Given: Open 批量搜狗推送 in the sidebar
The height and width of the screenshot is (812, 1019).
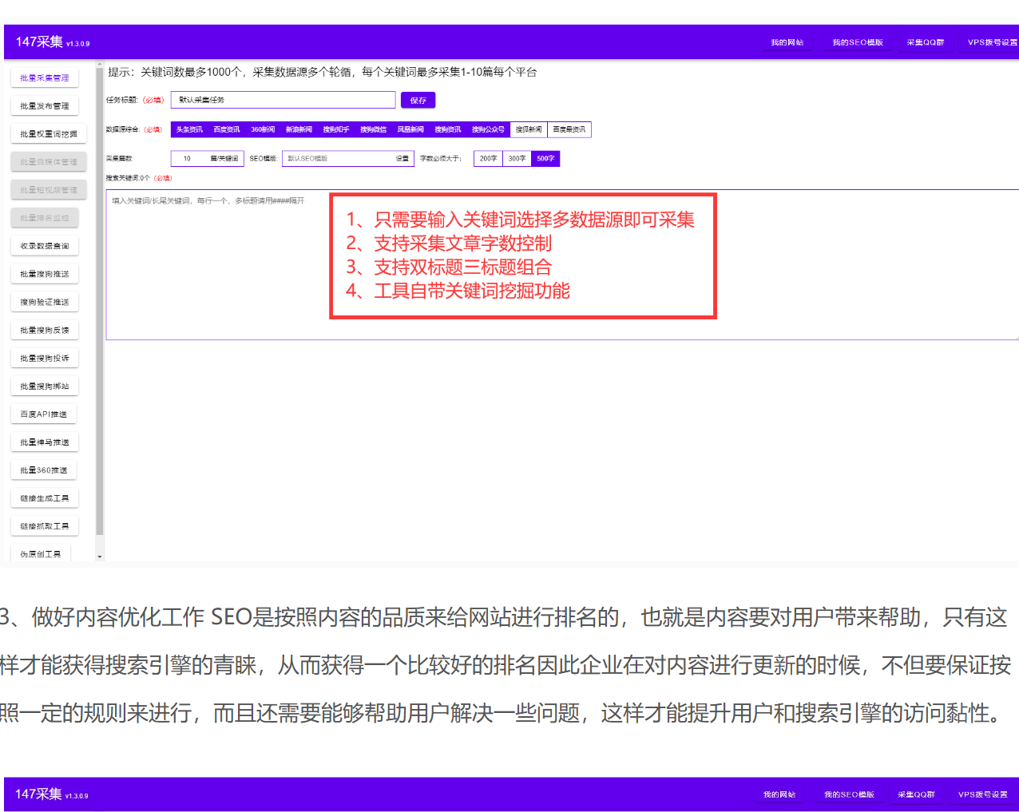Looking at the screenshot, I should [45, 274].
